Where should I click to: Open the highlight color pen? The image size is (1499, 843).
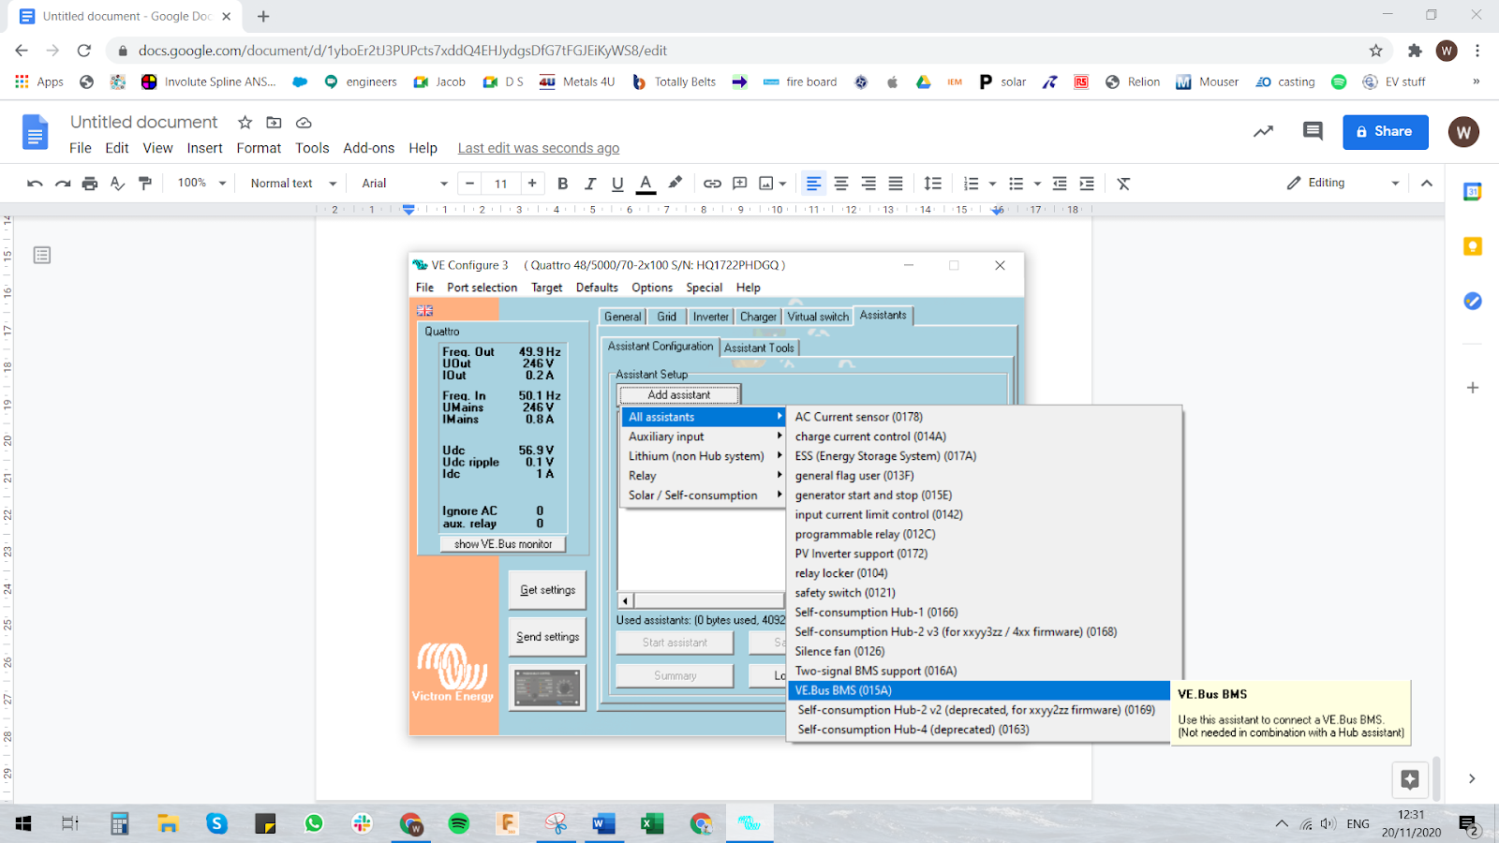click(675, 184)
